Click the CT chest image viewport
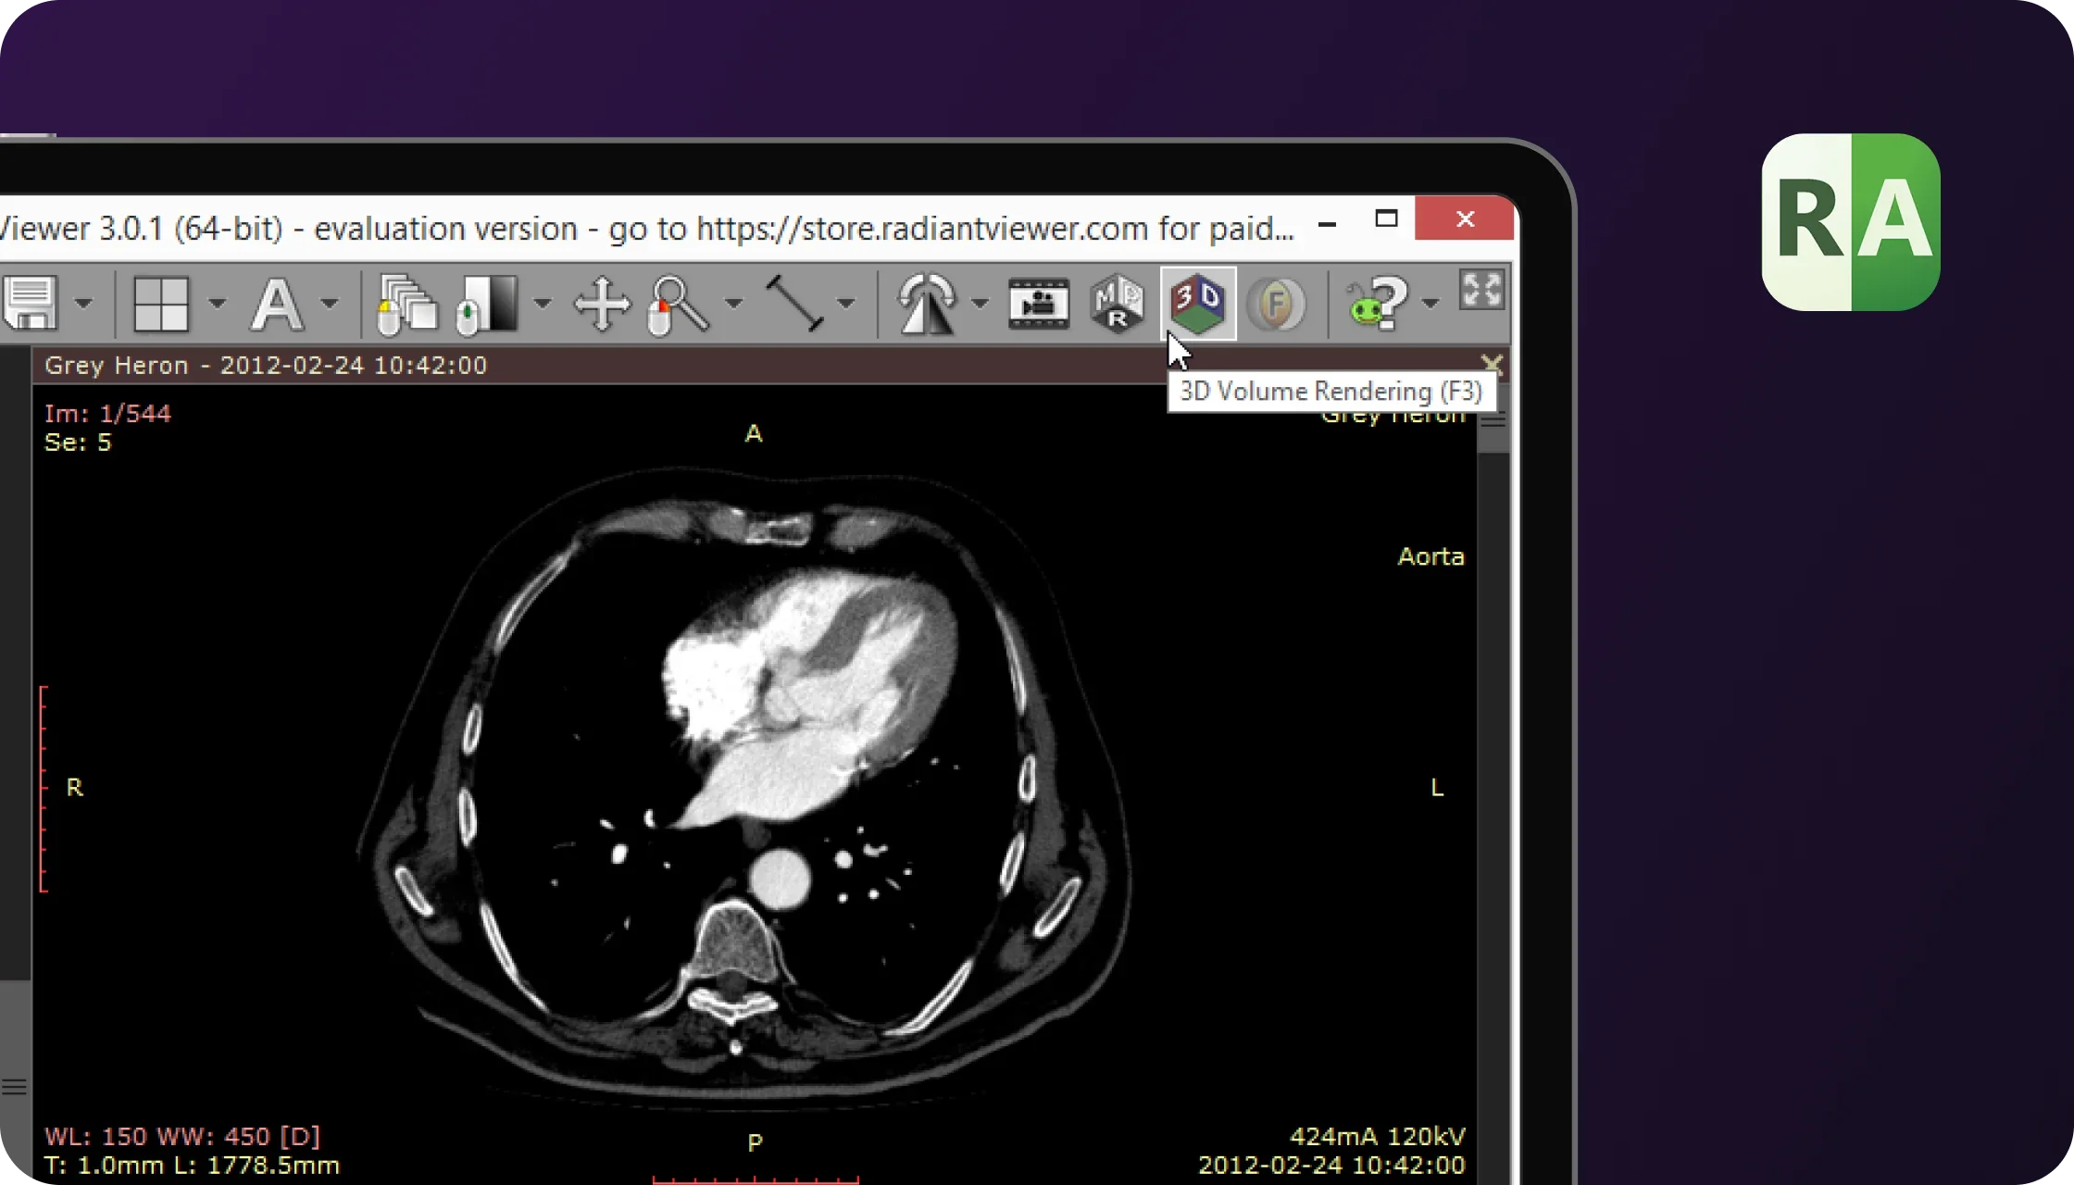This screenshot has height=1185, width=2074. tap(755, 784)
